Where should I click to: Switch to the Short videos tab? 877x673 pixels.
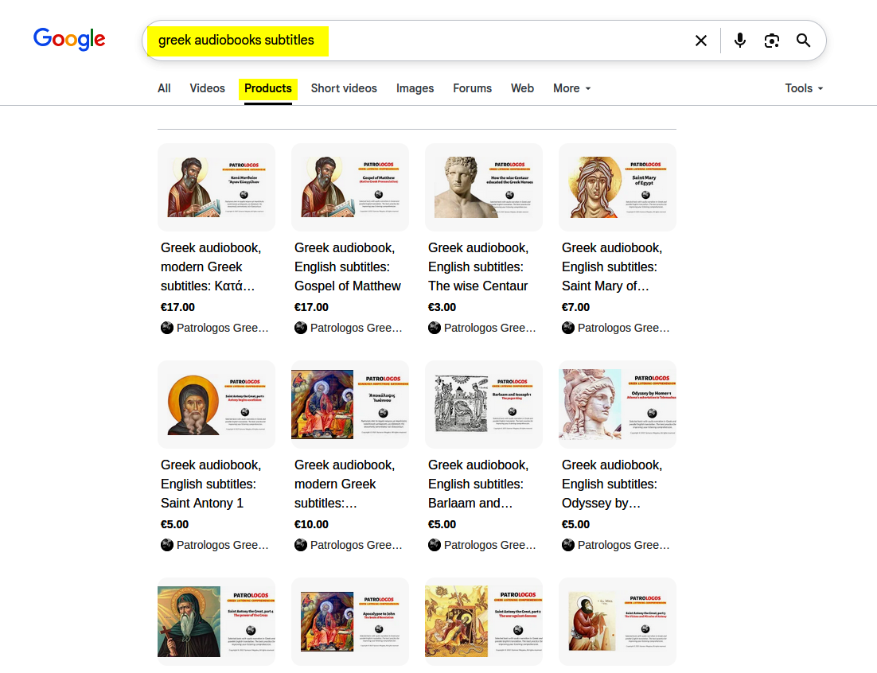344,88
